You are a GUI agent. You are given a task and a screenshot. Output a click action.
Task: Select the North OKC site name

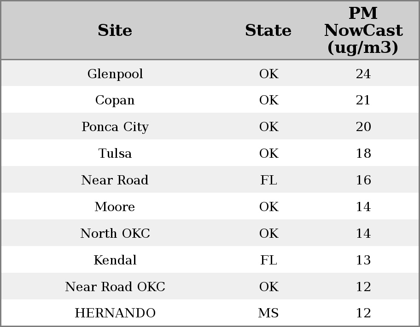115,234
